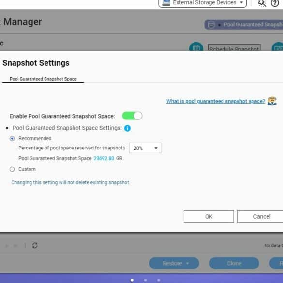Click the snapshot icon right of Schedule Snapshot
Viewport: 283px width, 283px height.
(x=278, y=46)
